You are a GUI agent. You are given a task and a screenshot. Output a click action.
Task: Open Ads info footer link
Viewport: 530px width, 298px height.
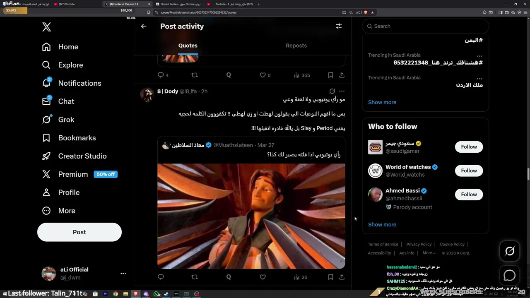[x=407, y=253]
